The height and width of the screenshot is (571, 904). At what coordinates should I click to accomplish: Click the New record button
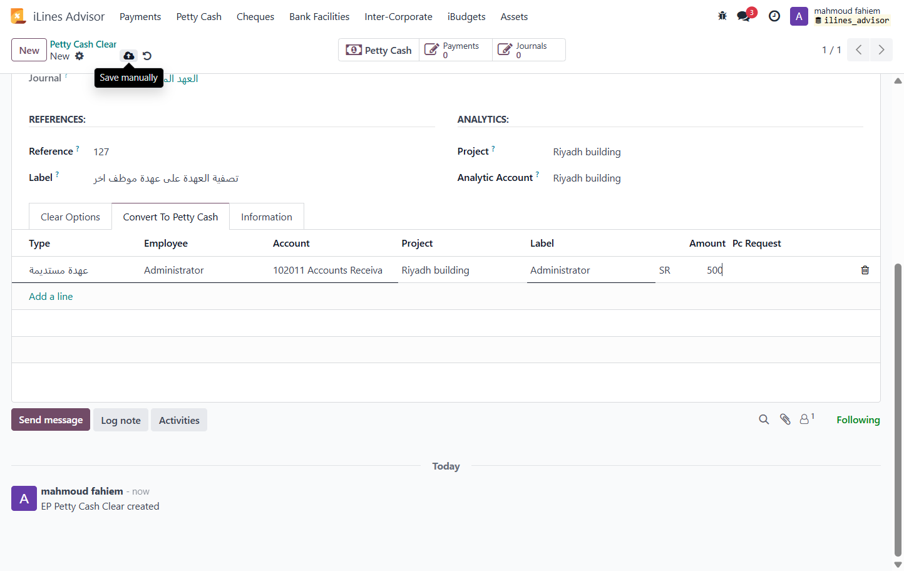[x=29, y=50]
